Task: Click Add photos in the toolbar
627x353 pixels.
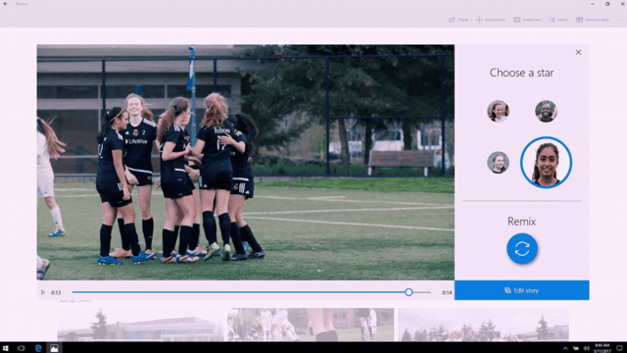Action: (x=491, y=20)
